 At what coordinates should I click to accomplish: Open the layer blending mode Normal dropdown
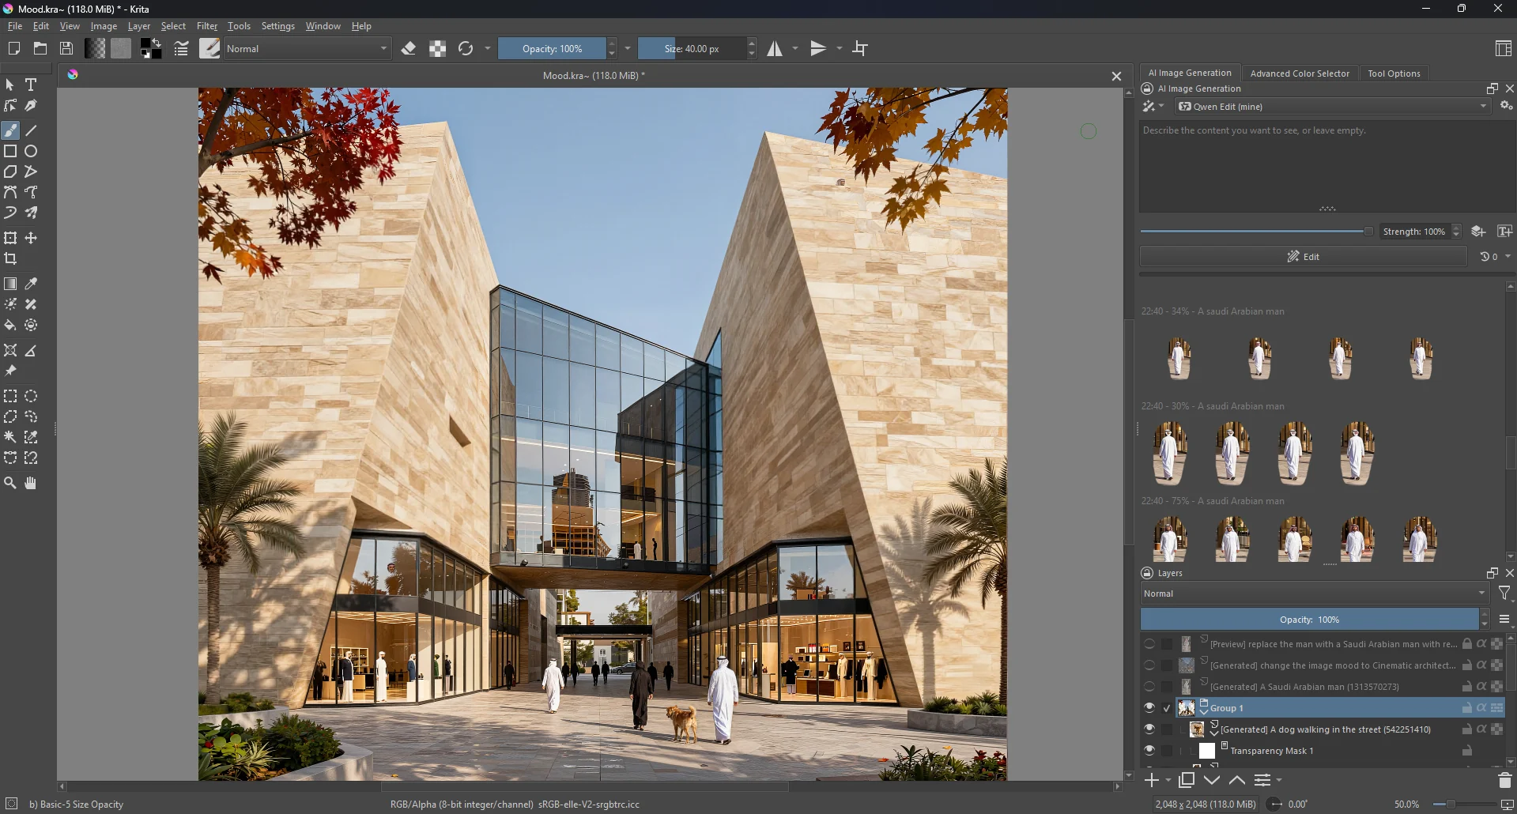[x=1311, y=593]
